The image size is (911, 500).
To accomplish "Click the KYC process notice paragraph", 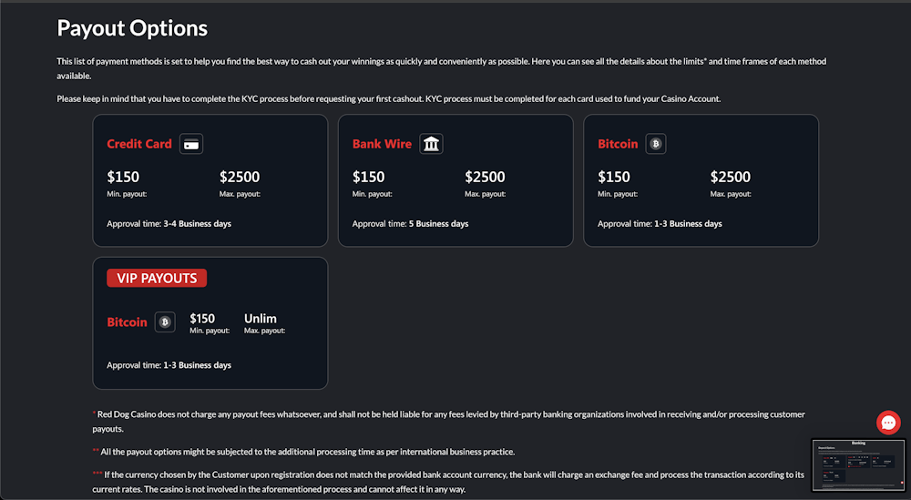I will pyautogui.click(x=389, y=98).
